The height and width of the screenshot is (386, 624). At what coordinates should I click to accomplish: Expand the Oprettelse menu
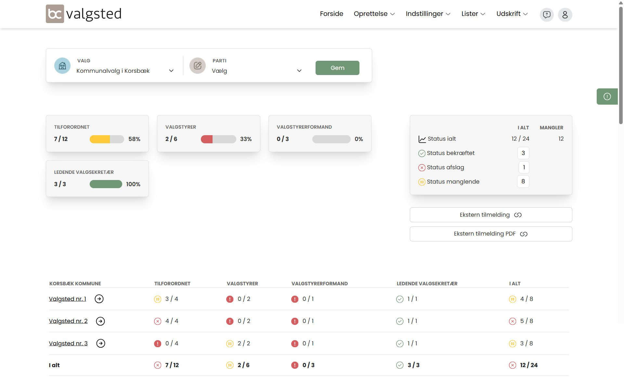[374, 14]
